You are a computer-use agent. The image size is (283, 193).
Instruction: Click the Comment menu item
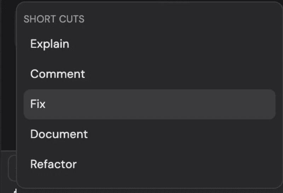(58, 74)
